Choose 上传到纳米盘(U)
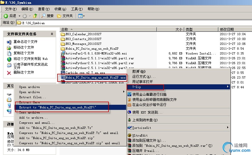The height and width of the screenshot is (155, 252). (179, 120)
